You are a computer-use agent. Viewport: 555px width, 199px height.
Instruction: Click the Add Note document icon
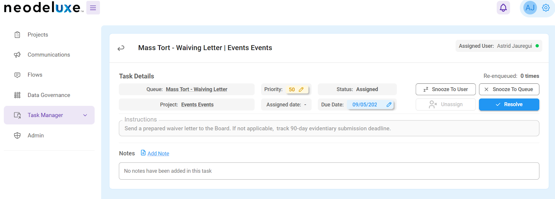(143, 153)
